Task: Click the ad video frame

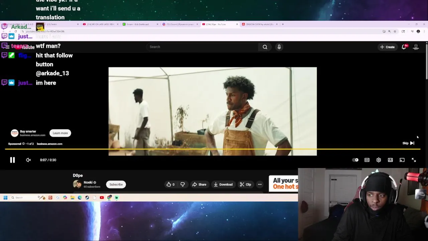Action: click(212, 111)
